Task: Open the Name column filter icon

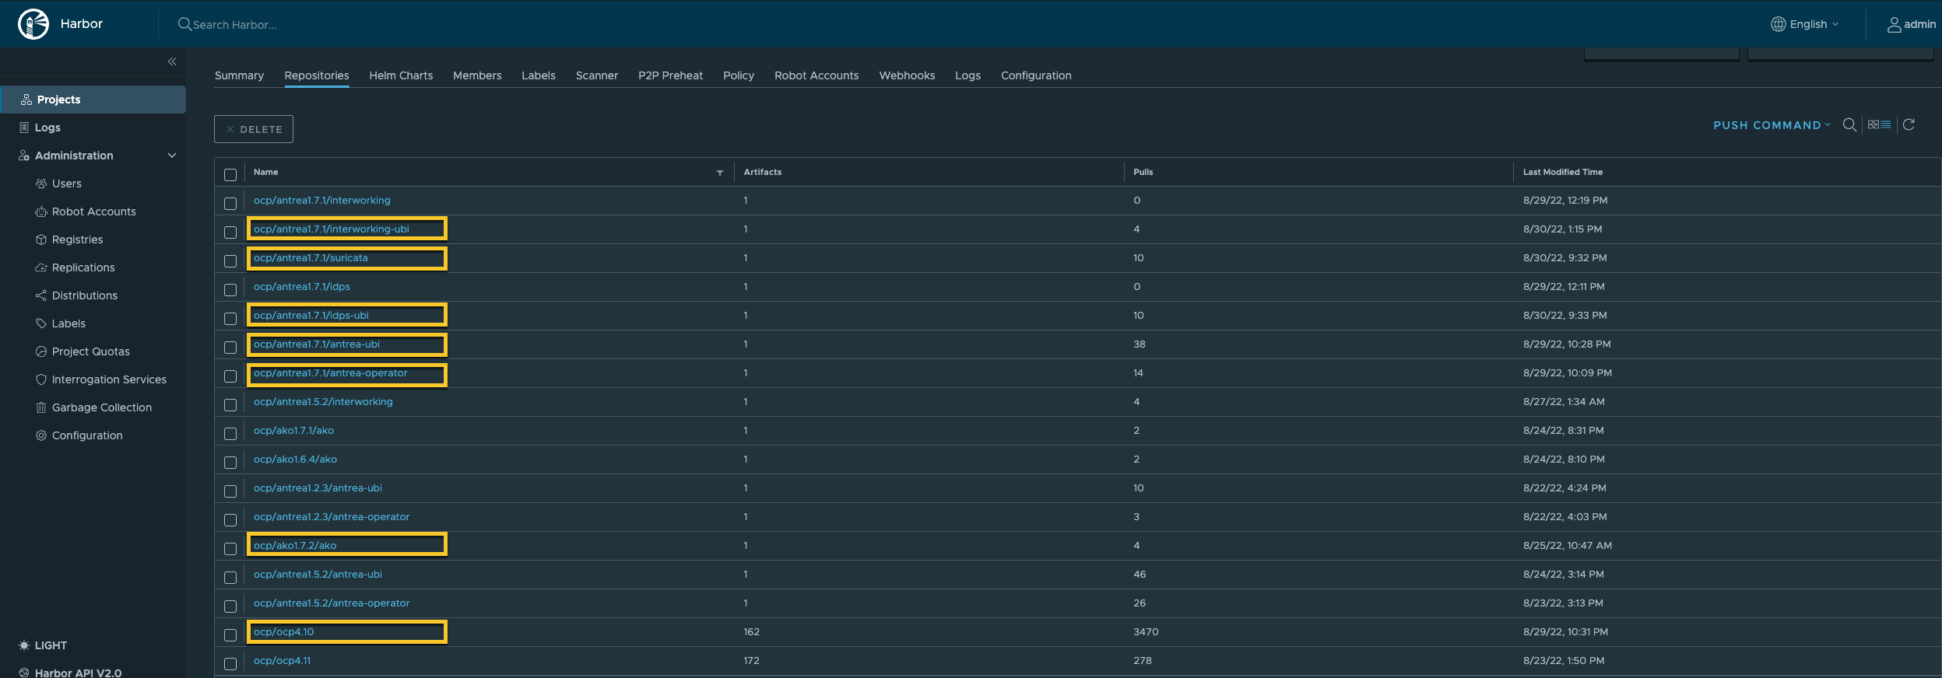Action: pos(720,173)
